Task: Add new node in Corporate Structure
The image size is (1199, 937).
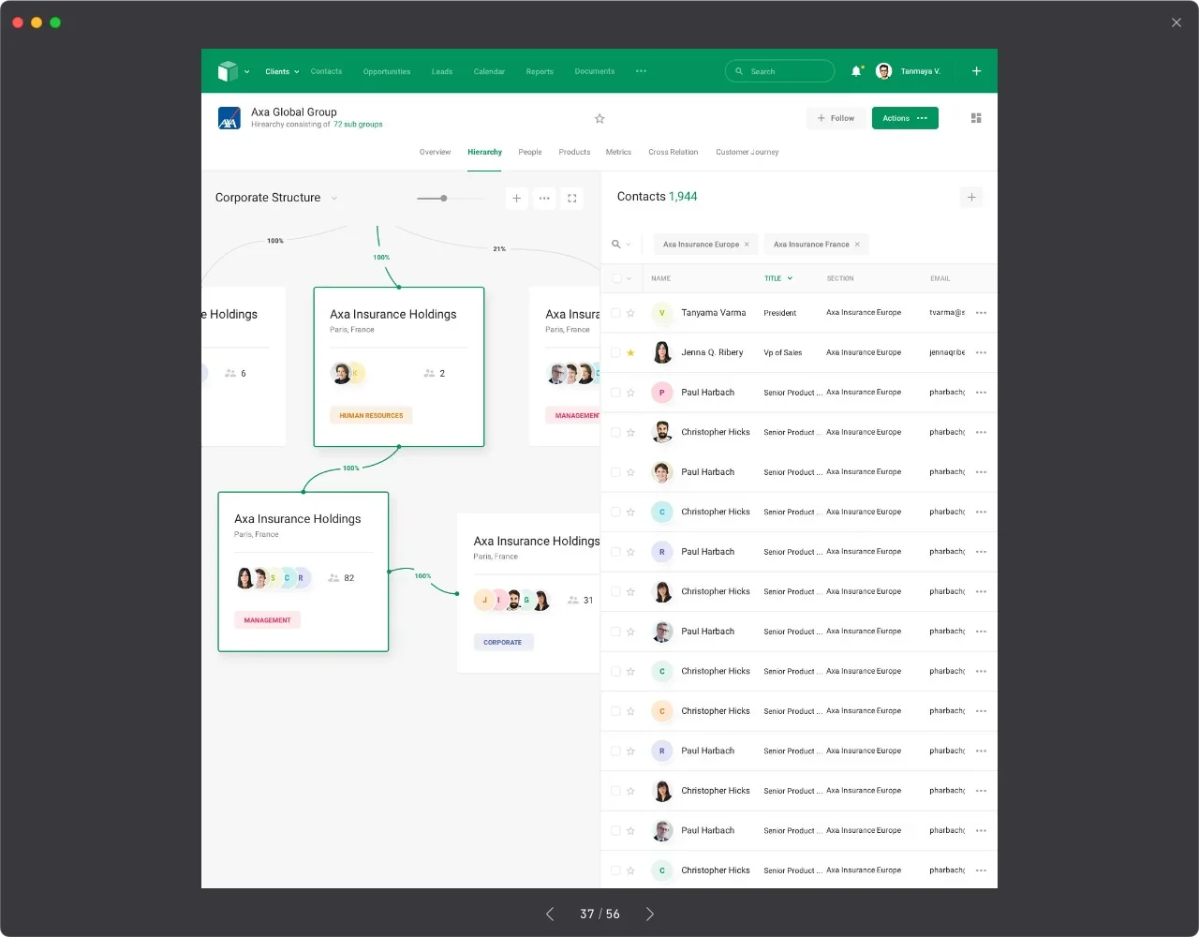Action: [516, 199]
